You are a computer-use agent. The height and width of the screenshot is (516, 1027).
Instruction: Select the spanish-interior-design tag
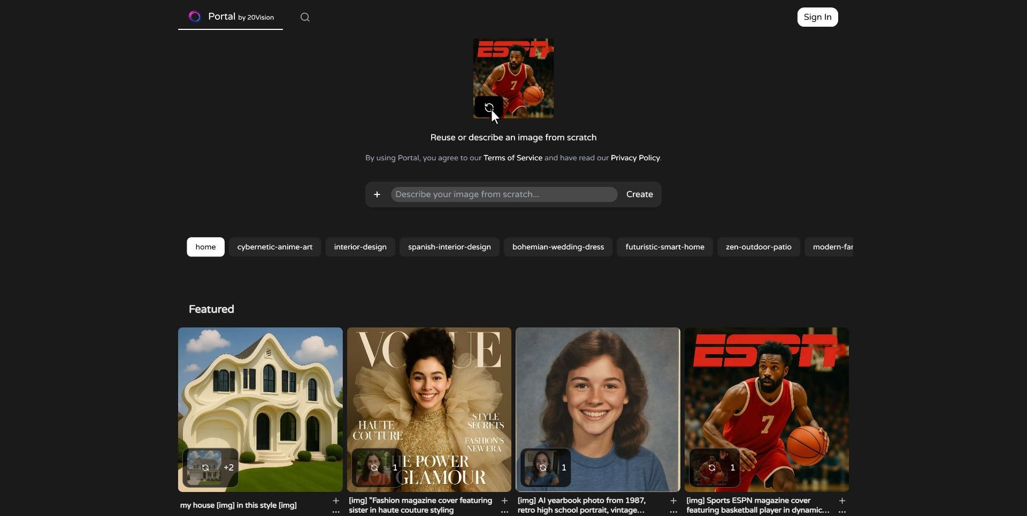449,247
